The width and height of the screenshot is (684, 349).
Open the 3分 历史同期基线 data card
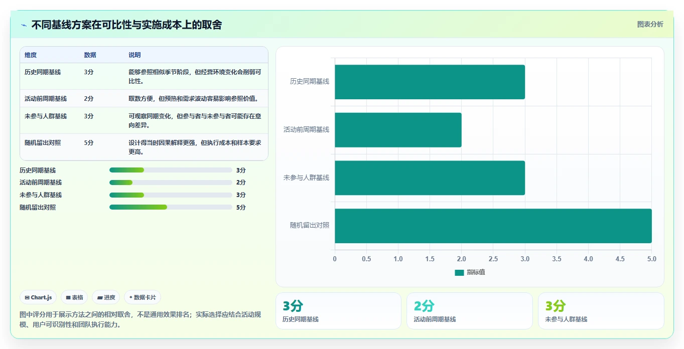[x=338, y=311]
